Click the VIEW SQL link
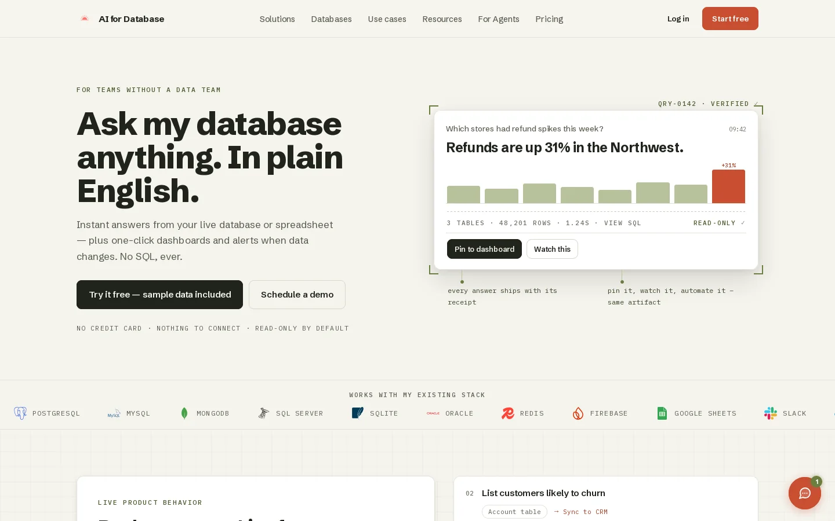 coord(622,223)
